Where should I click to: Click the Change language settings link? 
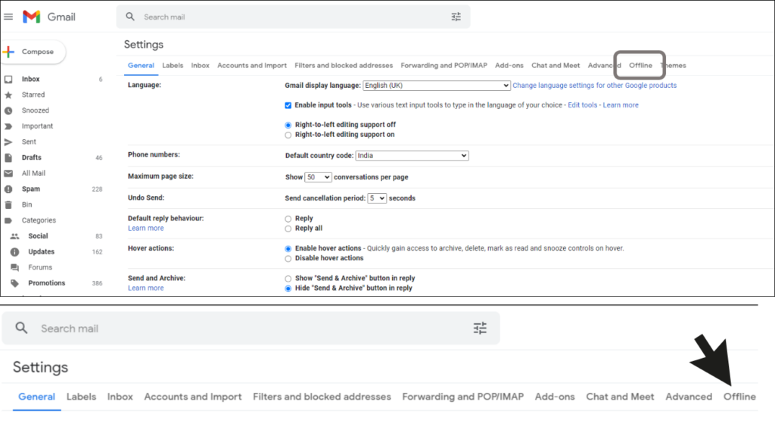[x=595, y=85]
